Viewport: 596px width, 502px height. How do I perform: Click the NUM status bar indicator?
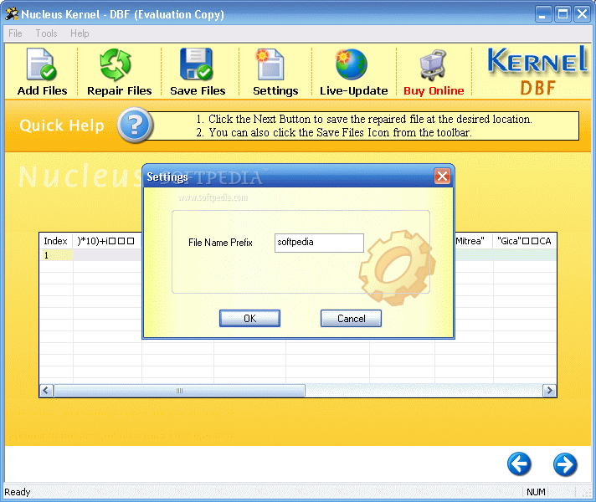(536, 492)
